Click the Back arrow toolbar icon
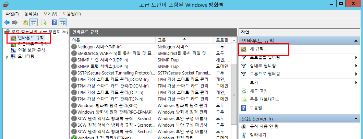 7,22
